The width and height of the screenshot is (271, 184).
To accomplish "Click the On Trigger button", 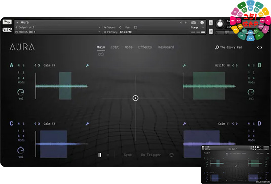I will click(x=151, y=155).
